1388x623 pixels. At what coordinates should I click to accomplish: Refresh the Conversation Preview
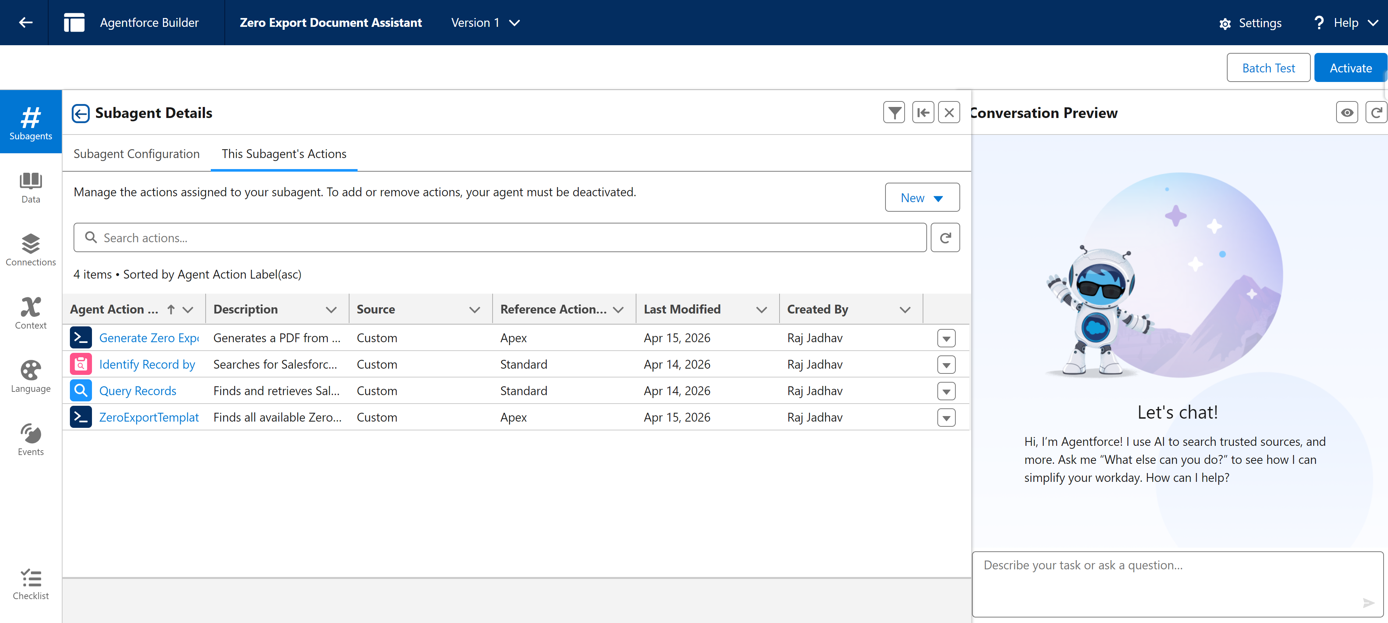coord(1376,112)
